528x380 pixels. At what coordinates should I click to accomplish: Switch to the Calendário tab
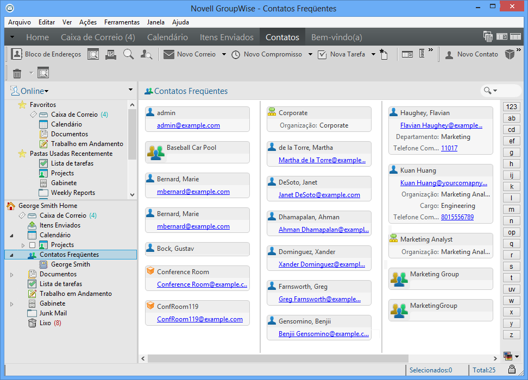[x=167, y=37]
